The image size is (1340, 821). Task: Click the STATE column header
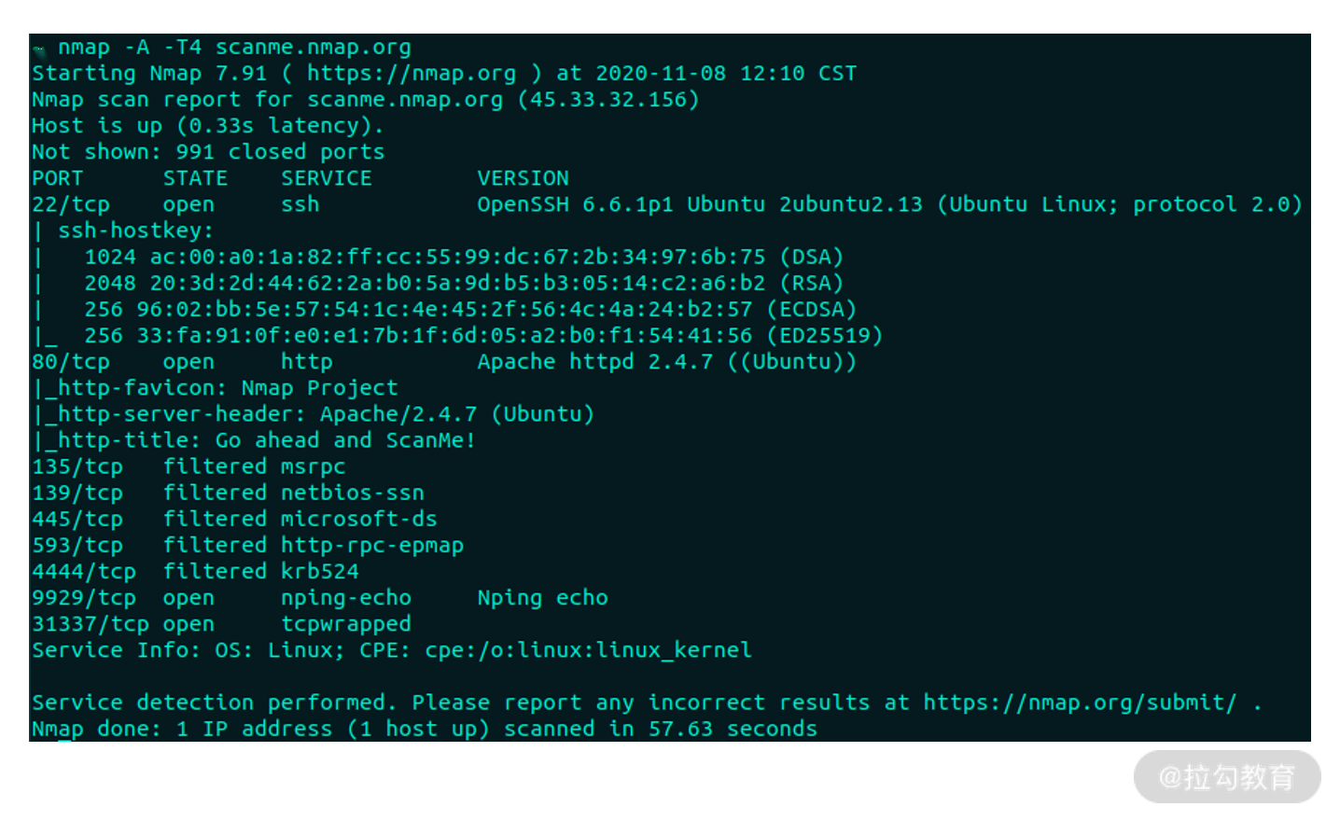[195, 178]
